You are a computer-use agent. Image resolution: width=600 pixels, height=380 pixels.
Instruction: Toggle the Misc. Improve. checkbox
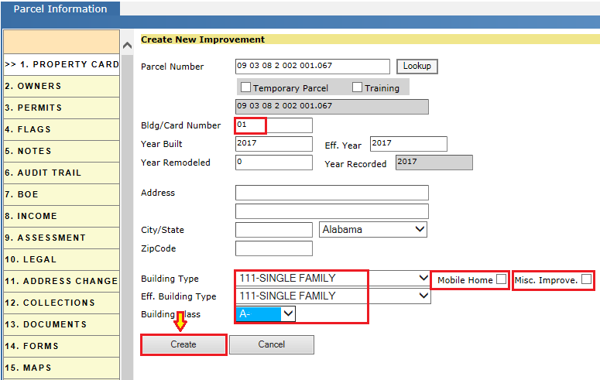point(586,279)
